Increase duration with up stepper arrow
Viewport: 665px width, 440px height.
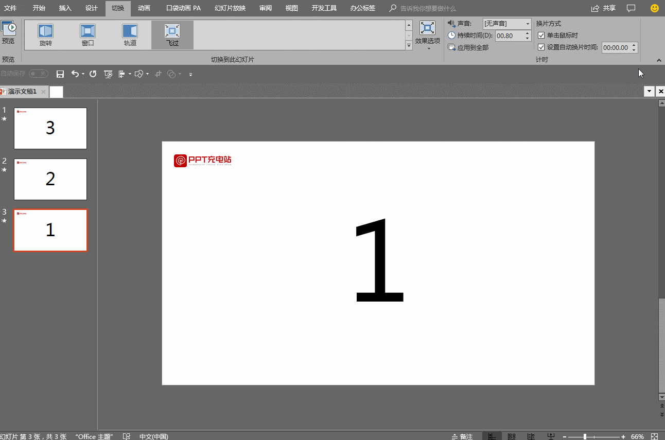(528, 33)
